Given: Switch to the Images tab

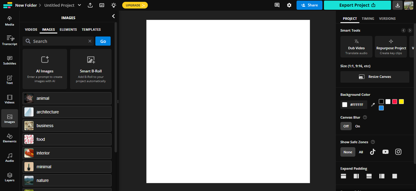Looking at the screenshot, I should (48, 30).
